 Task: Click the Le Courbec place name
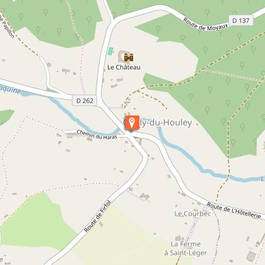192,214
